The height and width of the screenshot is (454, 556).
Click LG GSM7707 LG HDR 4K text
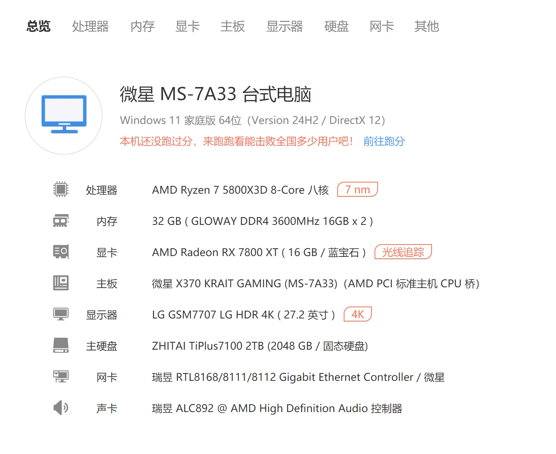(x=244, y=315)
